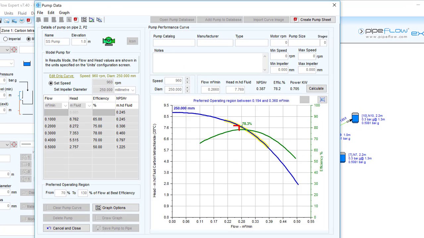Open the Zone 1 Carbon tetrachloride dropdown

coord(17,31)
